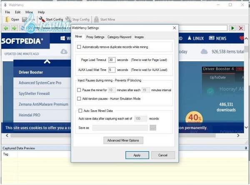Enable automatically remove duplicate records

click(79, 47)
